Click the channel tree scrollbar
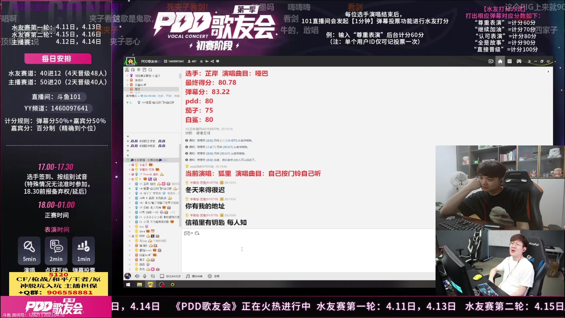 tap(180, 185)
